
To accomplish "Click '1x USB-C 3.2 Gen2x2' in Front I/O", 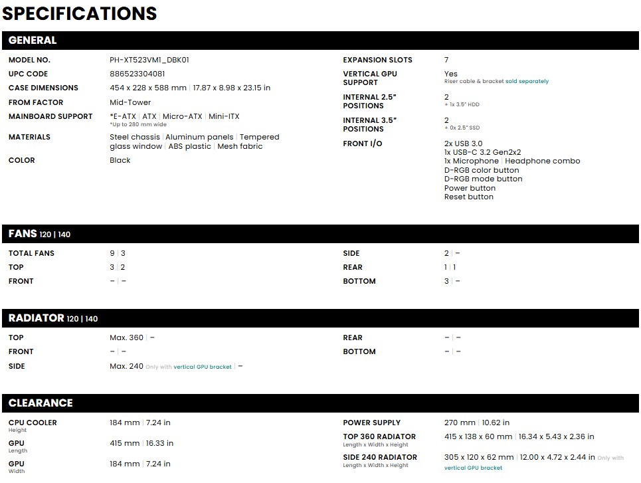I will point(482,152).
